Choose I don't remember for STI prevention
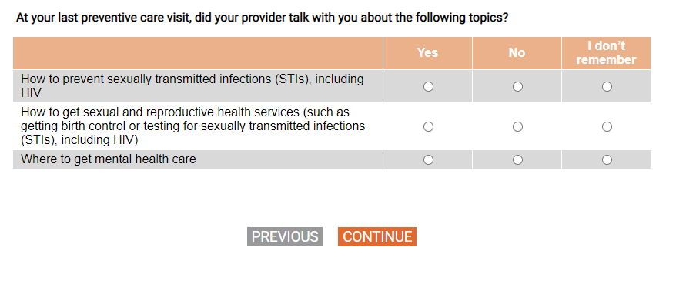This screenshot has height=298, width=676. point(607,87)
